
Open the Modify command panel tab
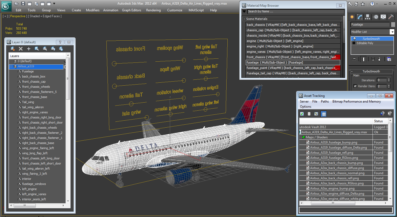360,17
